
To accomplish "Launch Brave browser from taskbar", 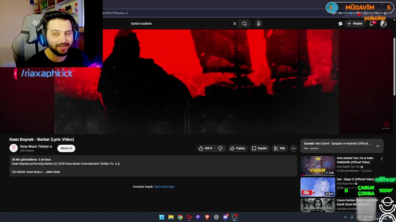I will 207,217.
